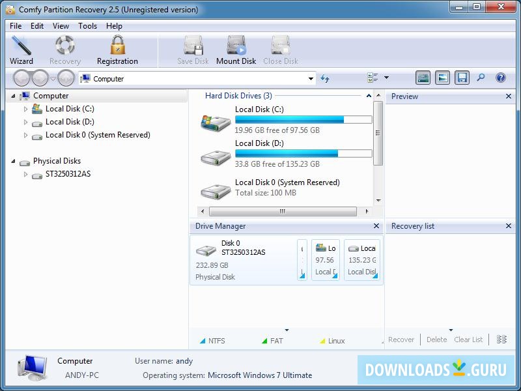Close the Recovery list panel
The image size is (521, 391).
point(508,225)
